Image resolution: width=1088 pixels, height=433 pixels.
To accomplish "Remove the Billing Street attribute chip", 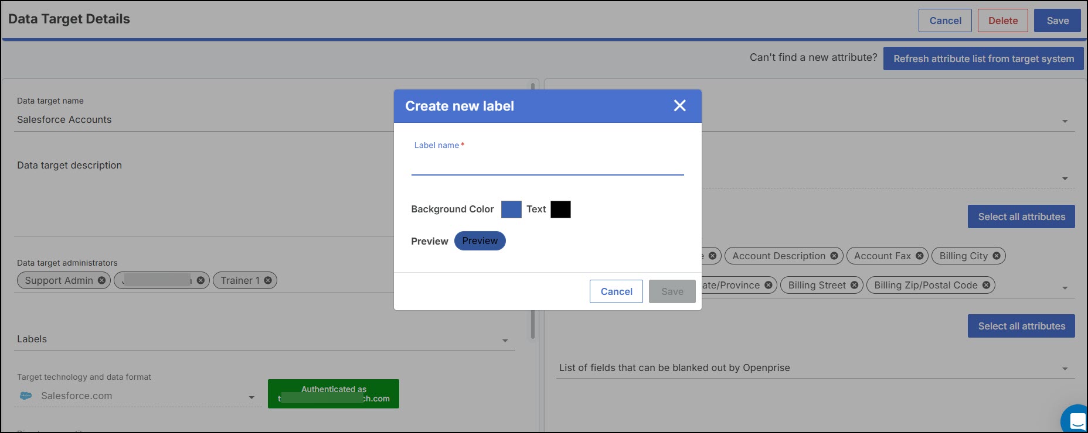I will [x=855, y=285].
